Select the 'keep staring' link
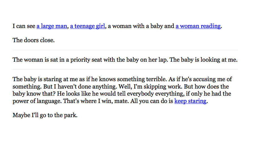The image size is (255, 146). (x=190, y=101)
